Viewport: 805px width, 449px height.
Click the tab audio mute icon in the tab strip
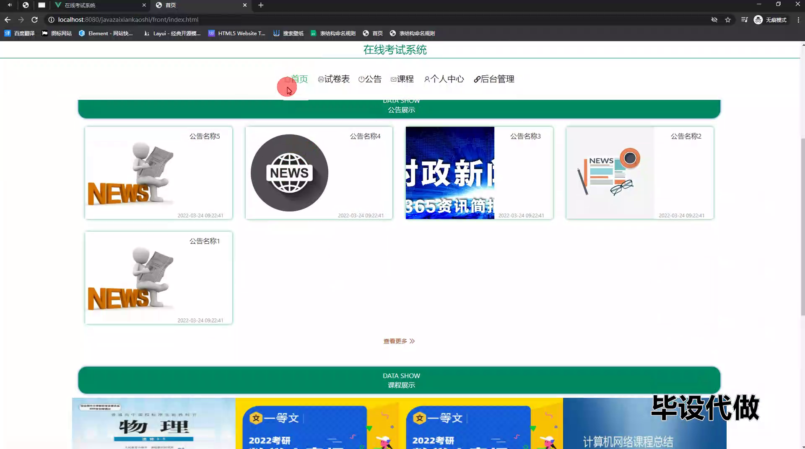[x=9, y=5]
